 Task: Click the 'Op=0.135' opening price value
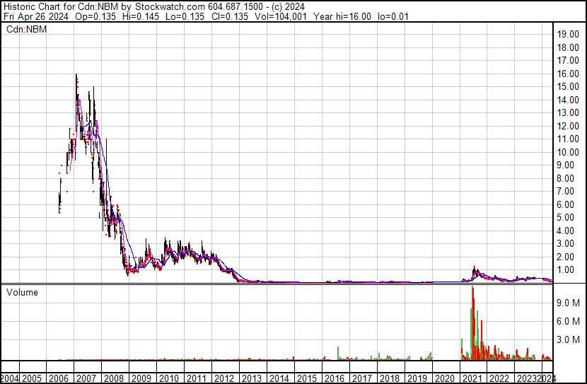coord(95,16)
